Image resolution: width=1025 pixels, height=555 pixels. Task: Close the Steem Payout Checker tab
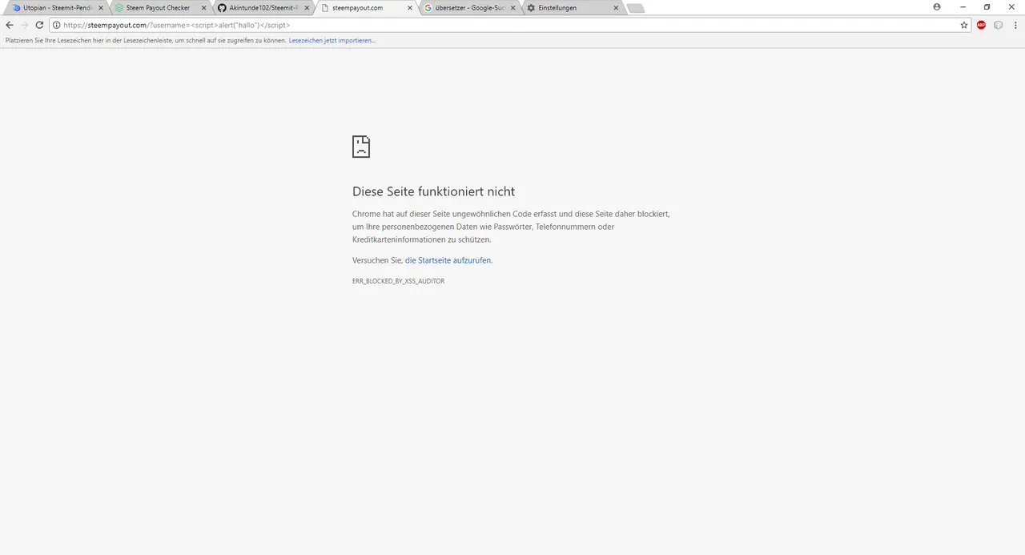pyautogui.click(x=203, y=8)
